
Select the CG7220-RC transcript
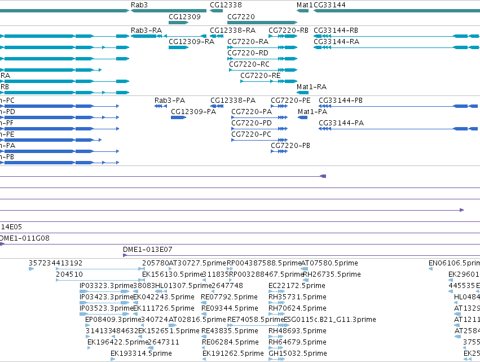tap(263, 70)
